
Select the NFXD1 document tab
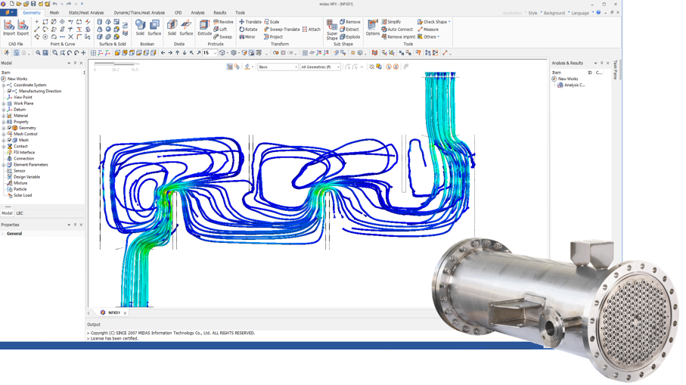coord(113,313)
